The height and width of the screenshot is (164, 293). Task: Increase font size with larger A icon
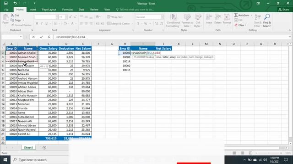pyautogui.click(x=71, y=17)
